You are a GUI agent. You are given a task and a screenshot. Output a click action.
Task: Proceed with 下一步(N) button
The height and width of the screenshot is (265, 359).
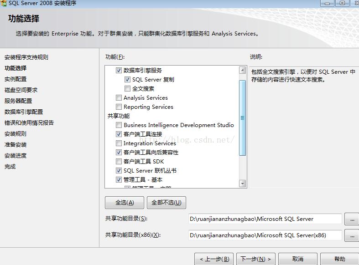tap(256, 259)
